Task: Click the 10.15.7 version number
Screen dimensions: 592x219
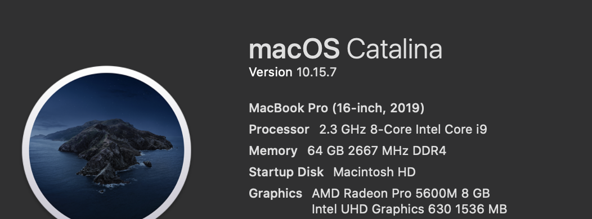Action: (316, 72)
